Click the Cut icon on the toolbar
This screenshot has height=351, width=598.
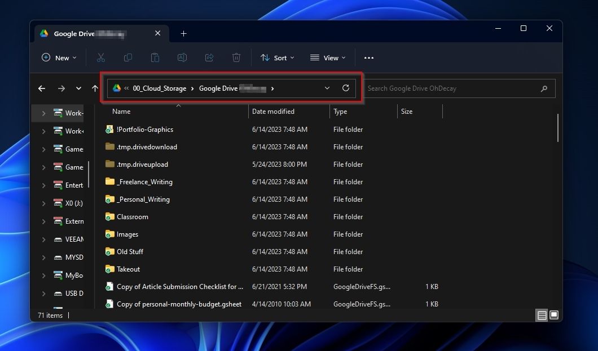(x=101, y=57)
